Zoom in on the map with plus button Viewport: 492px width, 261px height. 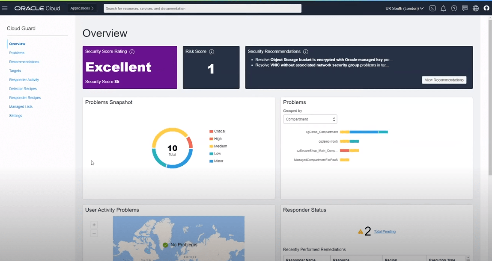tap(94, 225)
